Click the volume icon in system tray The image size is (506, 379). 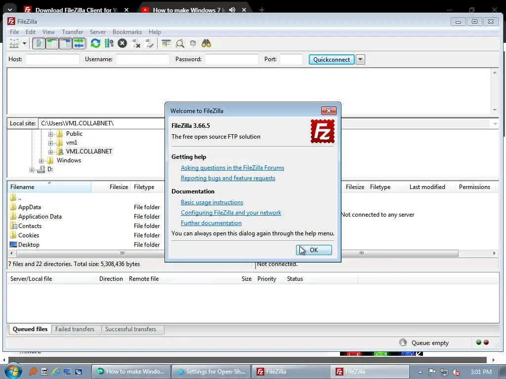coord(456,372)
